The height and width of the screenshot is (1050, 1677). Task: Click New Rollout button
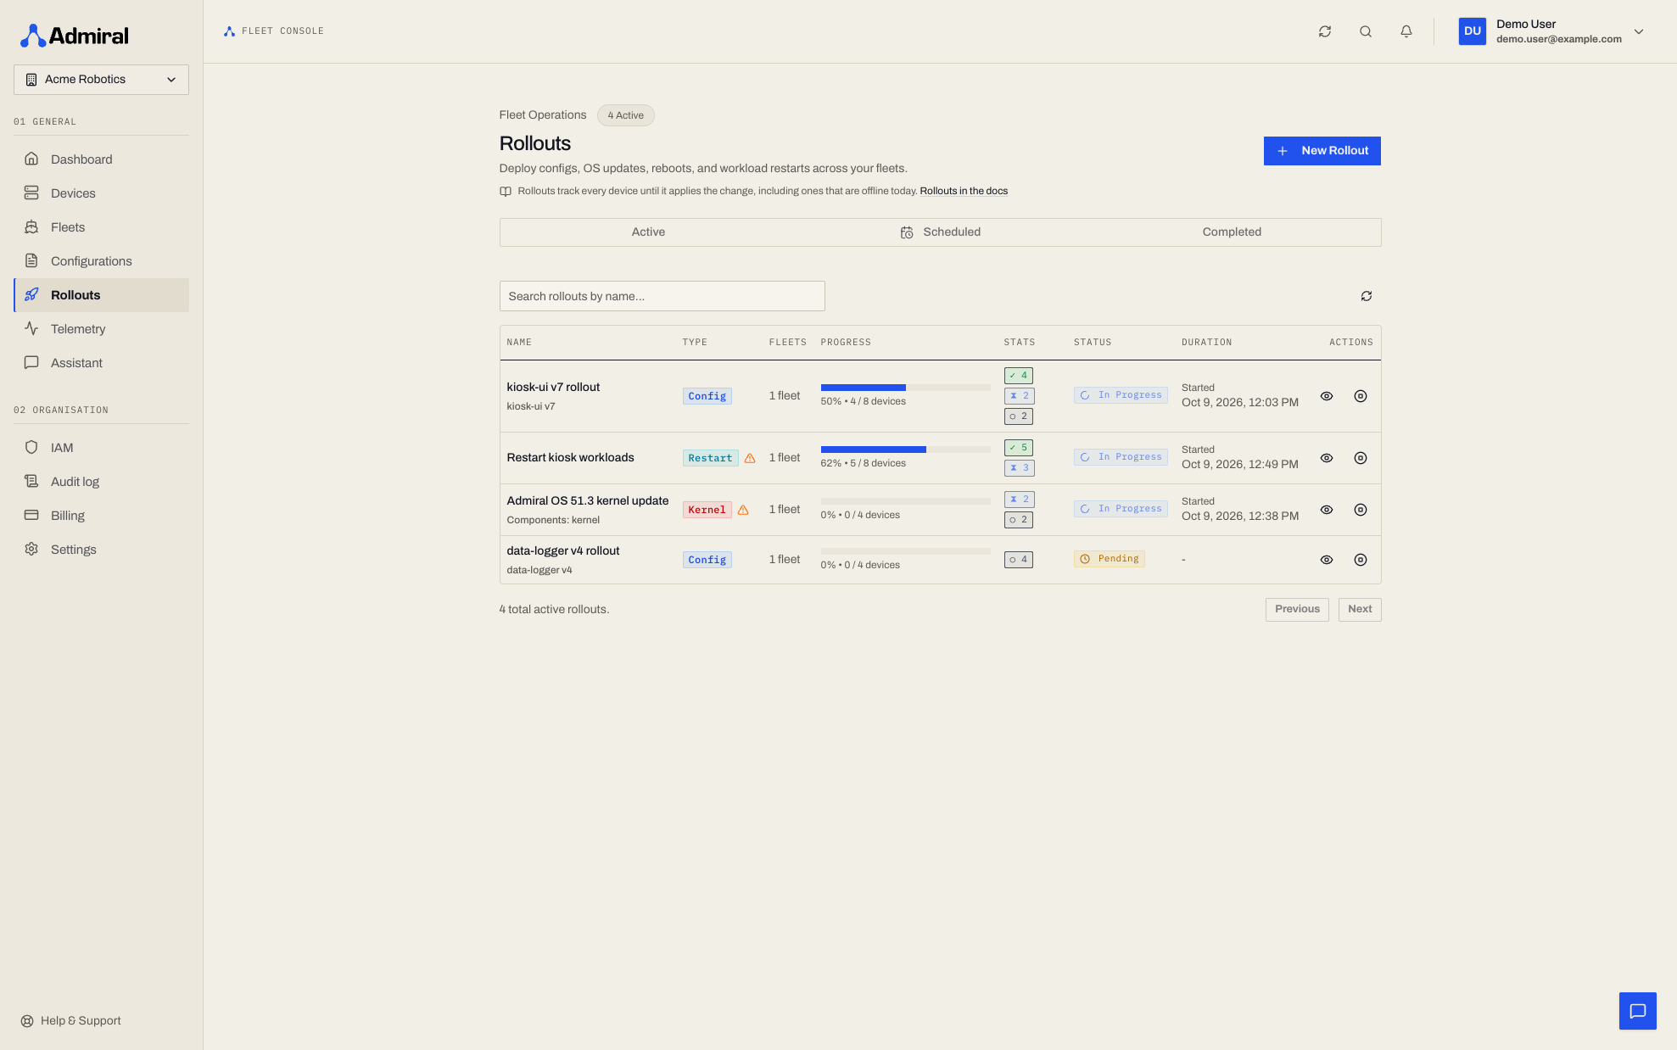point(1322,151)
